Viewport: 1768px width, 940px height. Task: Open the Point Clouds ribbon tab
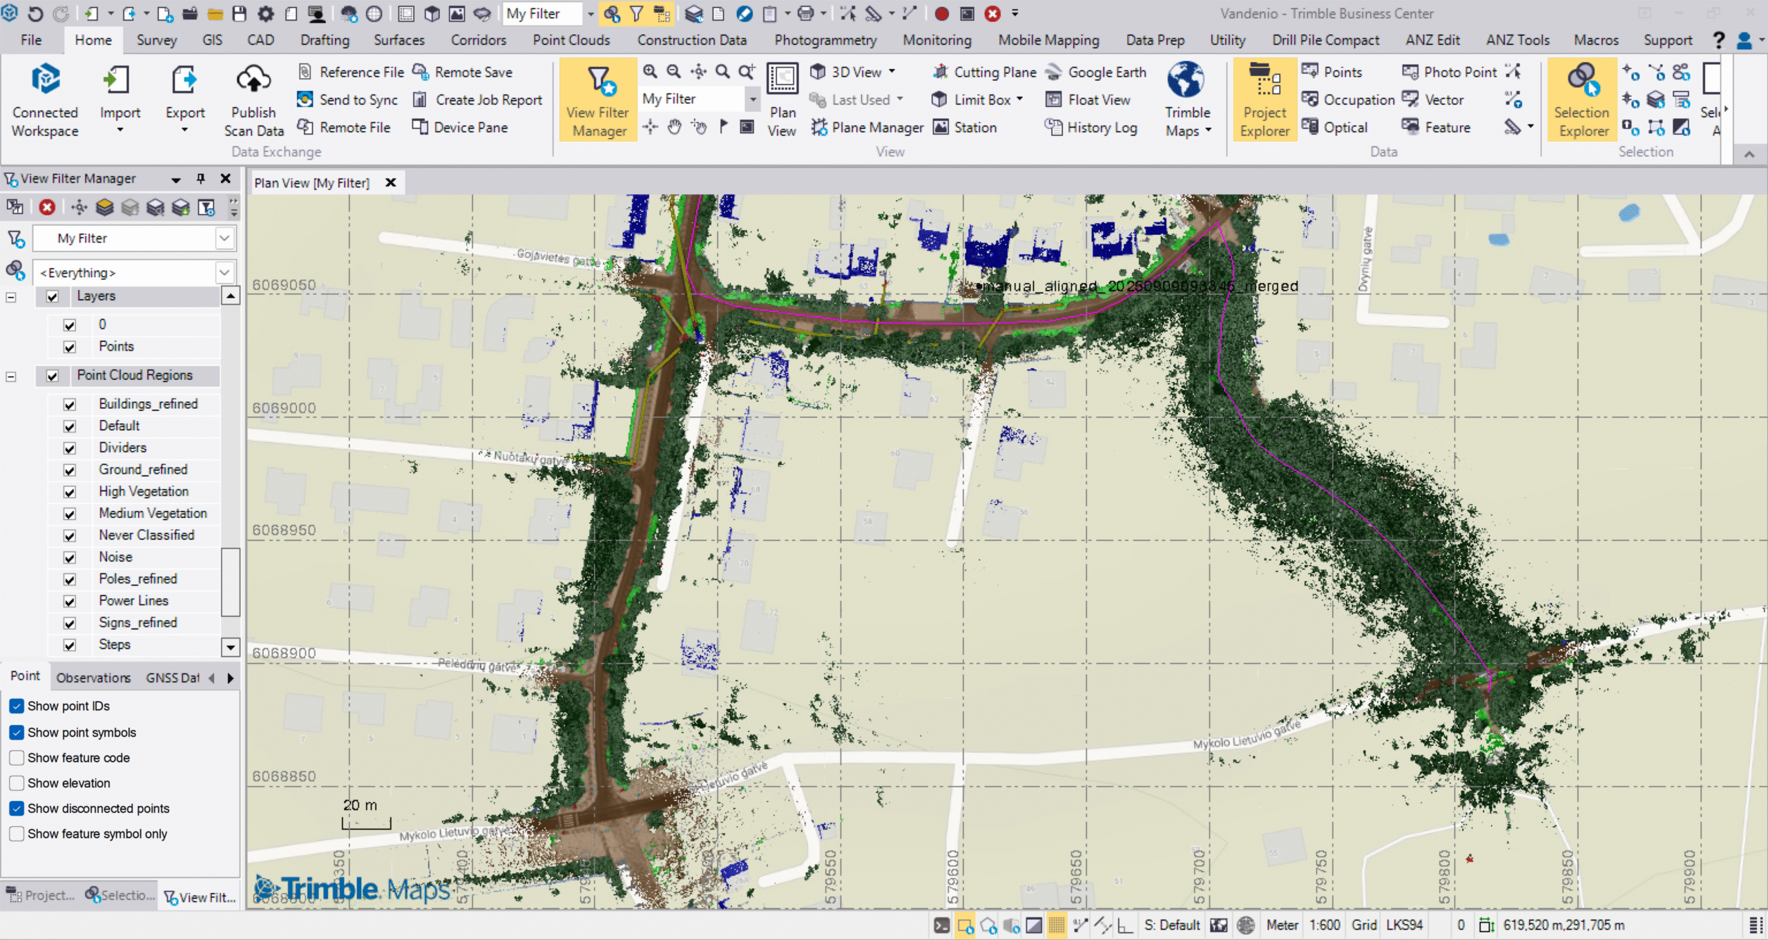click(570, 40)
